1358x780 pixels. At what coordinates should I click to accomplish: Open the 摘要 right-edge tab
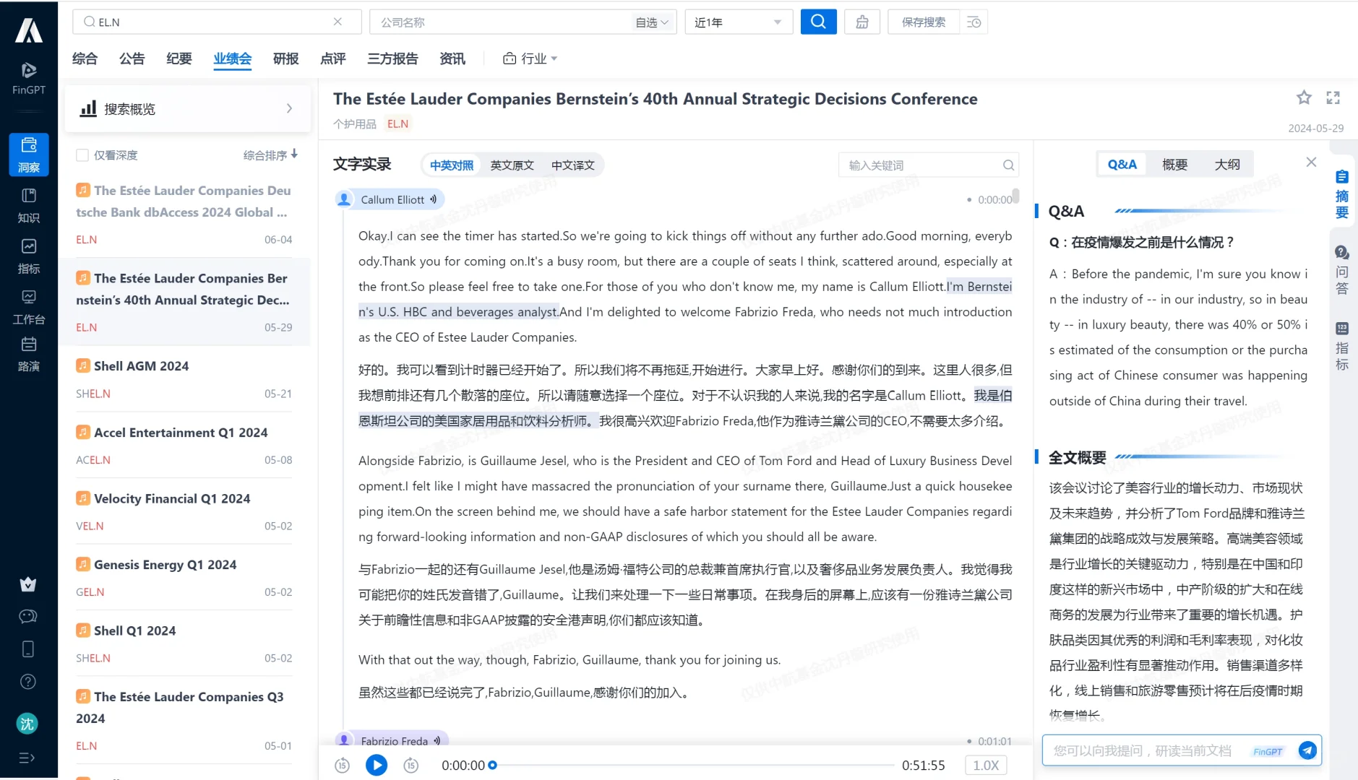(1342, 194)
